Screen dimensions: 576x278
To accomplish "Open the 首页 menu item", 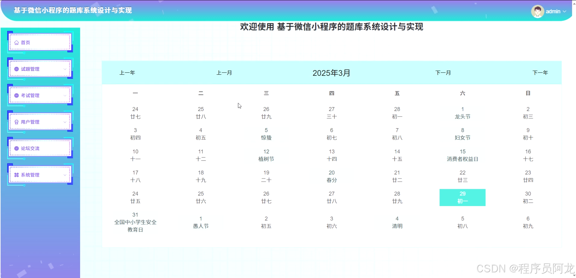I will click(40, 42).
